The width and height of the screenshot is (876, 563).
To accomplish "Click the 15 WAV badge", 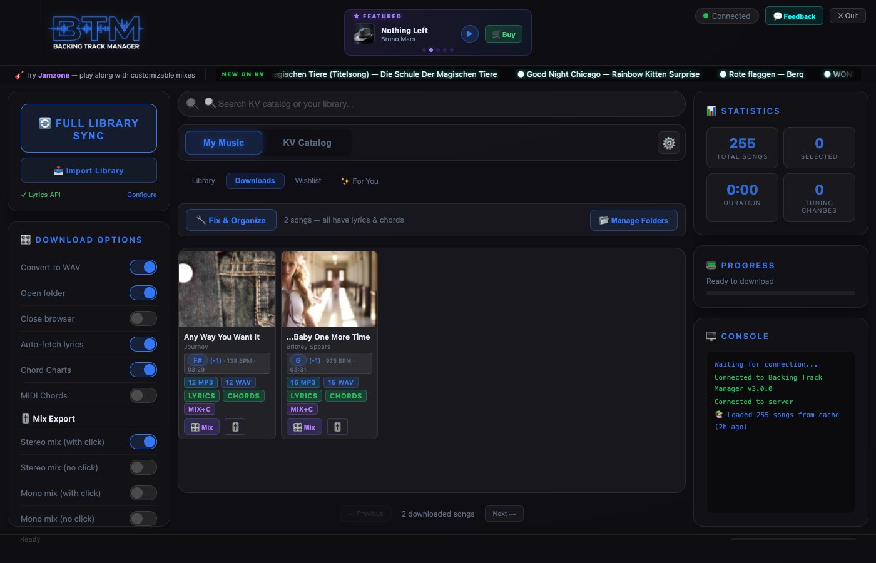I will coord(341,382).
